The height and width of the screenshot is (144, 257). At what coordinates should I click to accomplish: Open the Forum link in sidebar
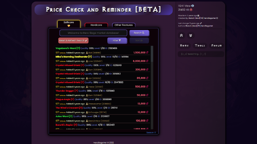(x=216, y=46)
